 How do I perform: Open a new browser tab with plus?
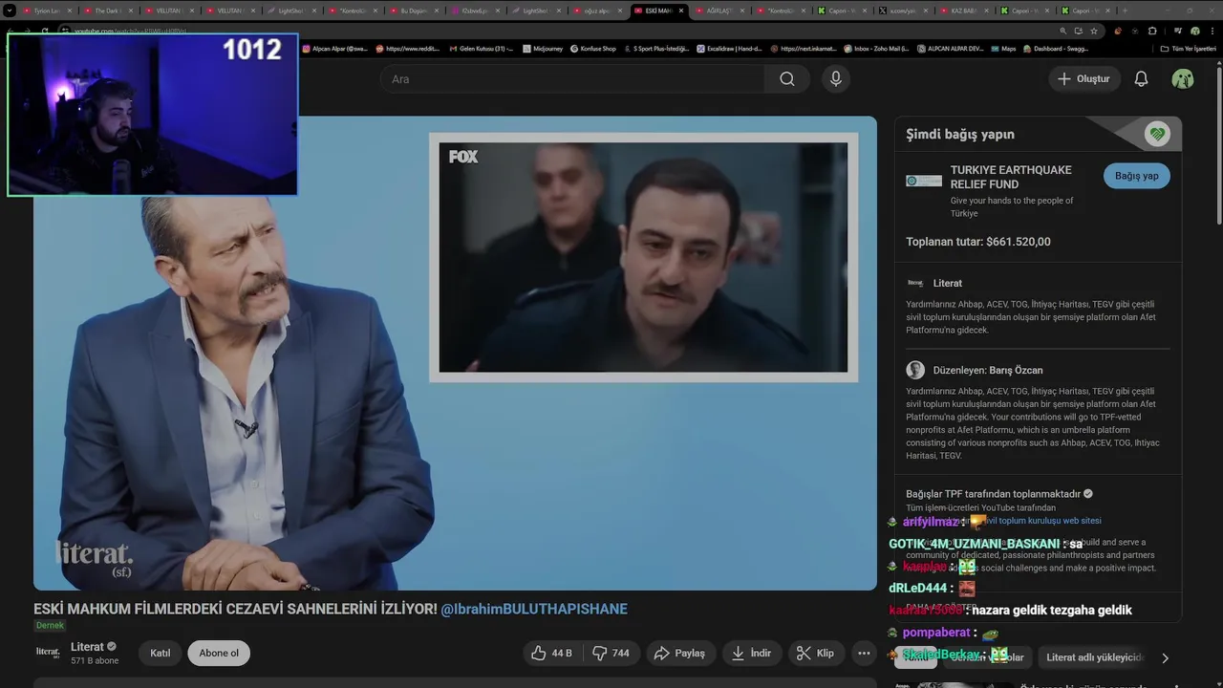(1124, 11)
